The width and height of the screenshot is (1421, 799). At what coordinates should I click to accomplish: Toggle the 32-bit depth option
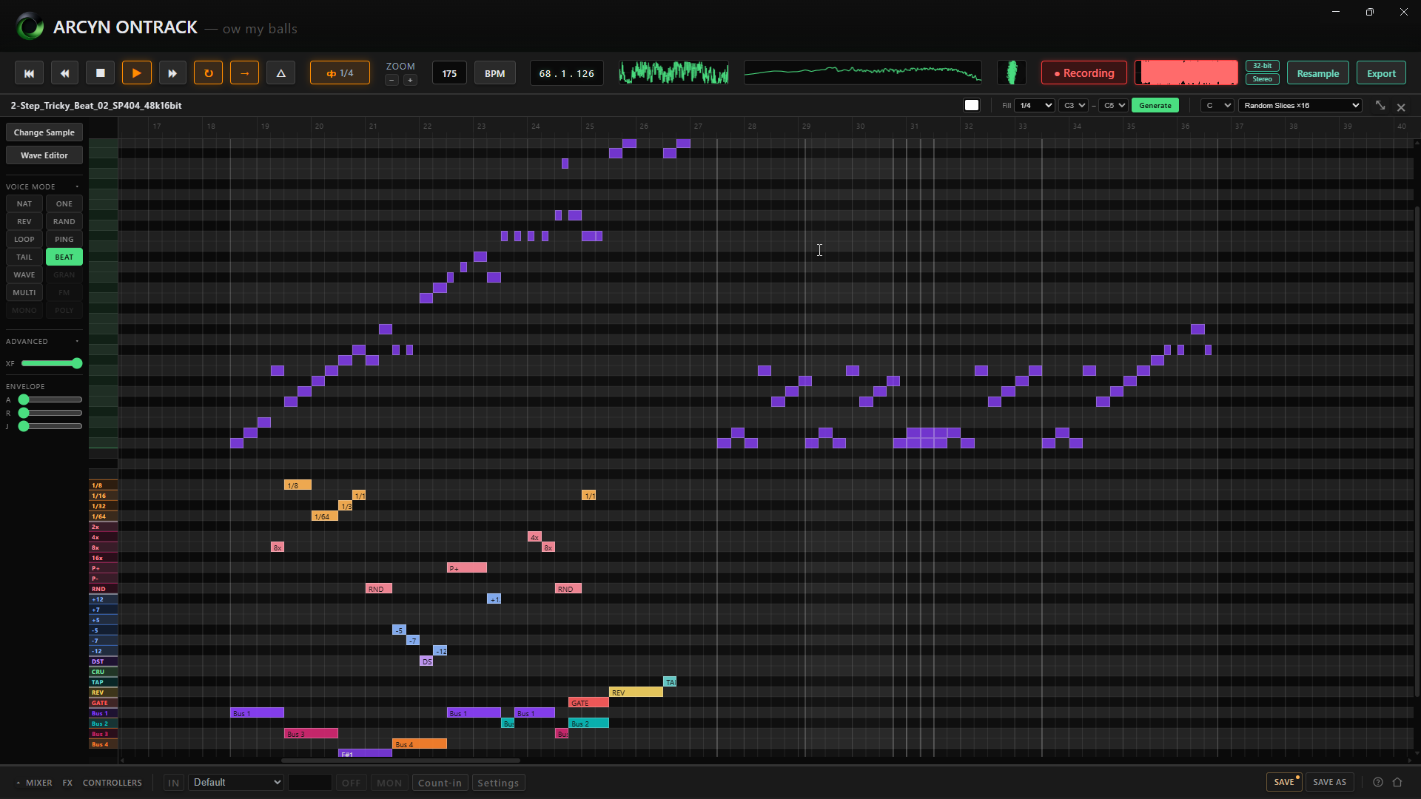coord(1262,66)
